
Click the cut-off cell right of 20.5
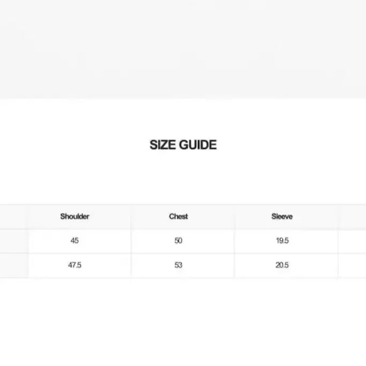click(352, 266)
